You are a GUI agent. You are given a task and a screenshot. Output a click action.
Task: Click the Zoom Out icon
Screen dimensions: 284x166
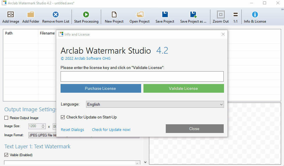pyautogui.click(x=221, y=14)
